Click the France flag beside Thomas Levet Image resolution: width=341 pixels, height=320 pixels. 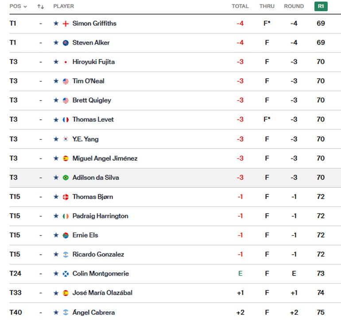(x=66, y=120)
